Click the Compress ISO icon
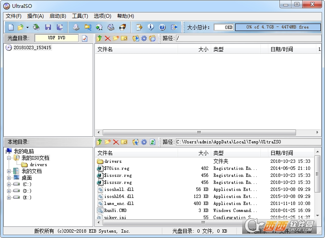325x238 pixels. 88,27
